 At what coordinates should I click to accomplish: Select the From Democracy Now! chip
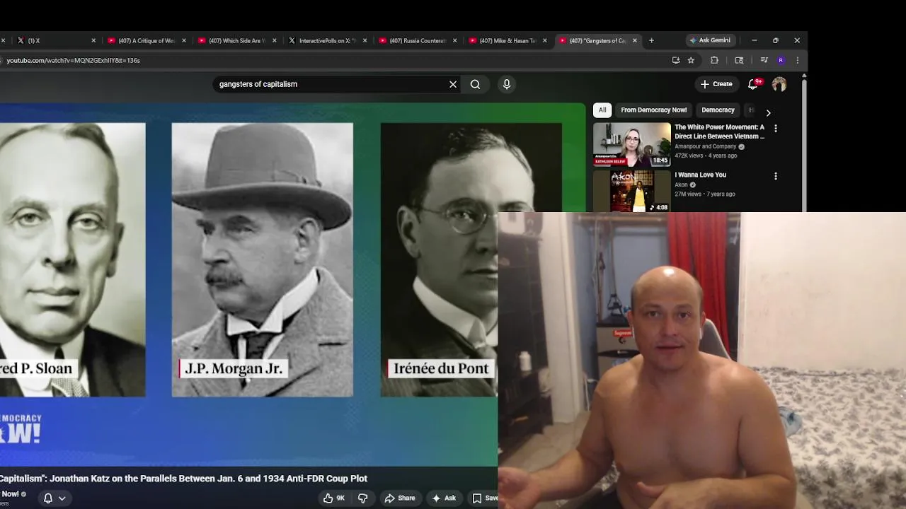coord(654,110)
